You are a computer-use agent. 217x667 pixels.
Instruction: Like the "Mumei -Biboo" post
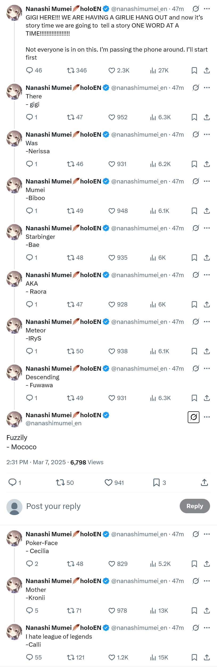[x=112, y=211]
